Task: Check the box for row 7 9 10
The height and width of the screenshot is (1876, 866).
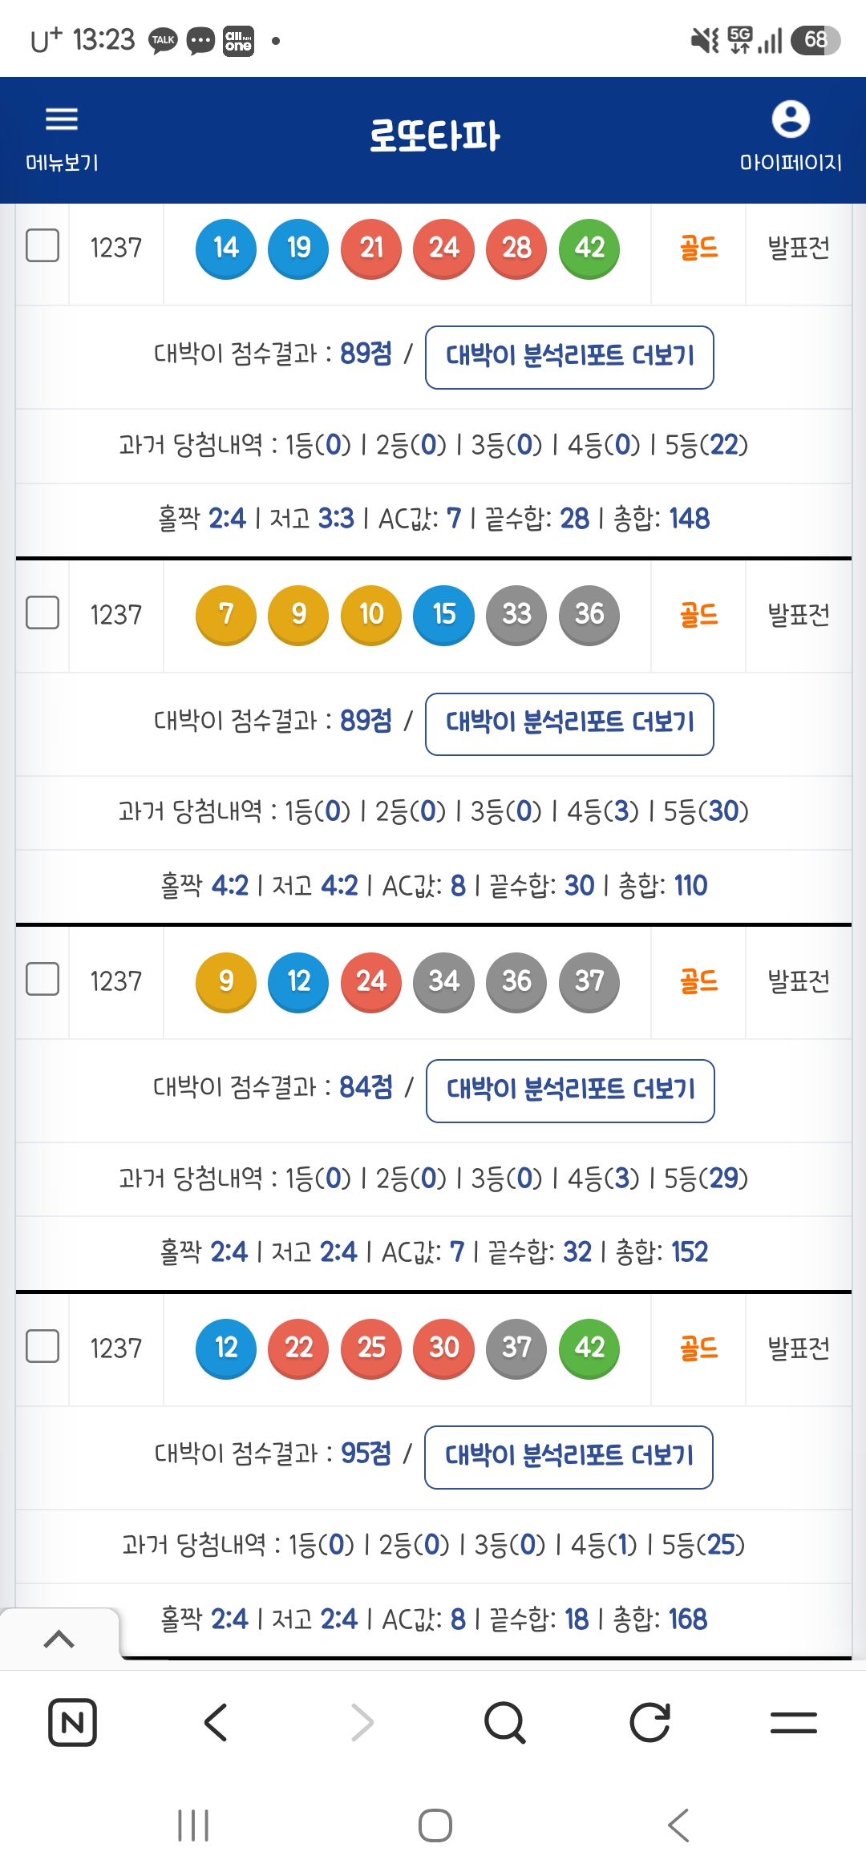Action: tap(42, 613)
